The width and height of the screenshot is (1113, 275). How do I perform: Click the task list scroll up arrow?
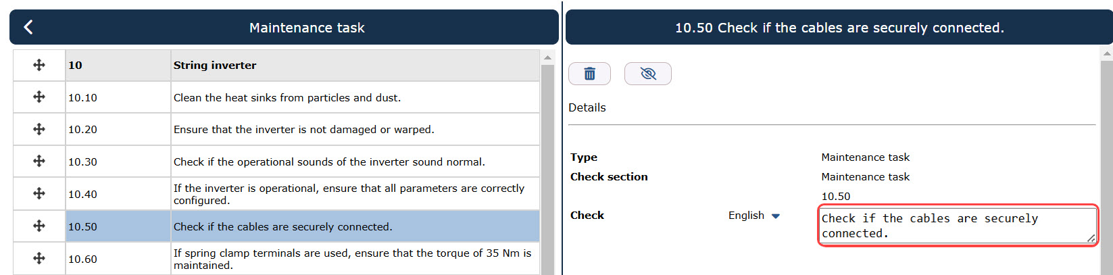point(547,57)
